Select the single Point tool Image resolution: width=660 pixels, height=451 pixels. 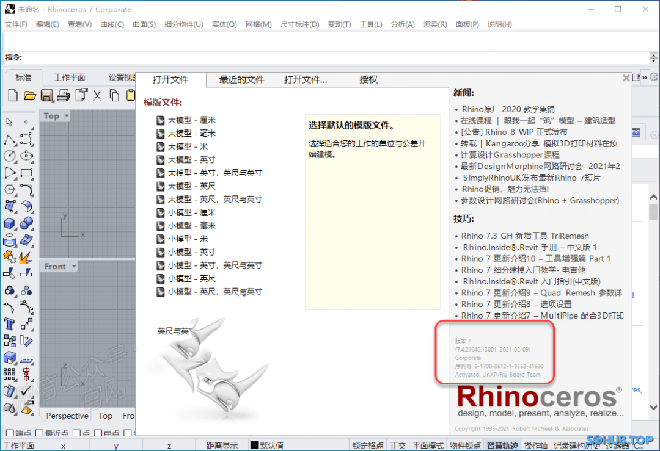(x=26, y=122)
